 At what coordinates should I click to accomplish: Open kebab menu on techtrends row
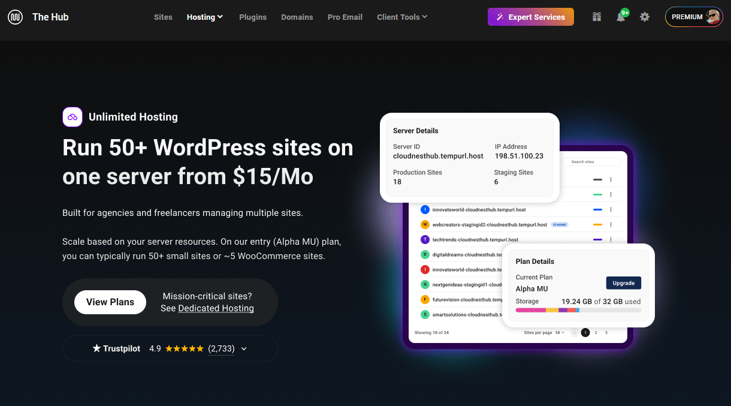611,239
